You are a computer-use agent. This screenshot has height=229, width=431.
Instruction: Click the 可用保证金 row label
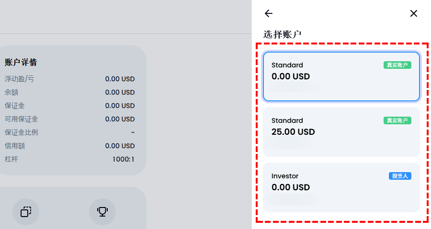[21, 119]
